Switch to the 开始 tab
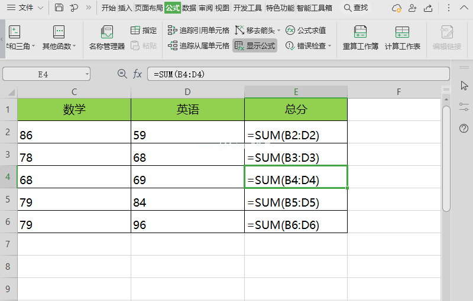473x301 pixels. point(109,8)
